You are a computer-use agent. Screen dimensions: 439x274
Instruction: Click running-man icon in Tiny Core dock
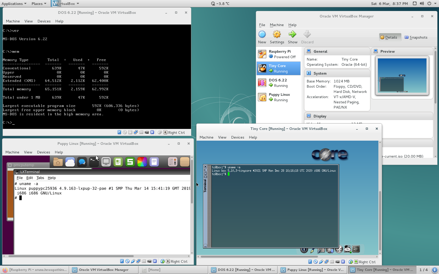tap(339, 249)
